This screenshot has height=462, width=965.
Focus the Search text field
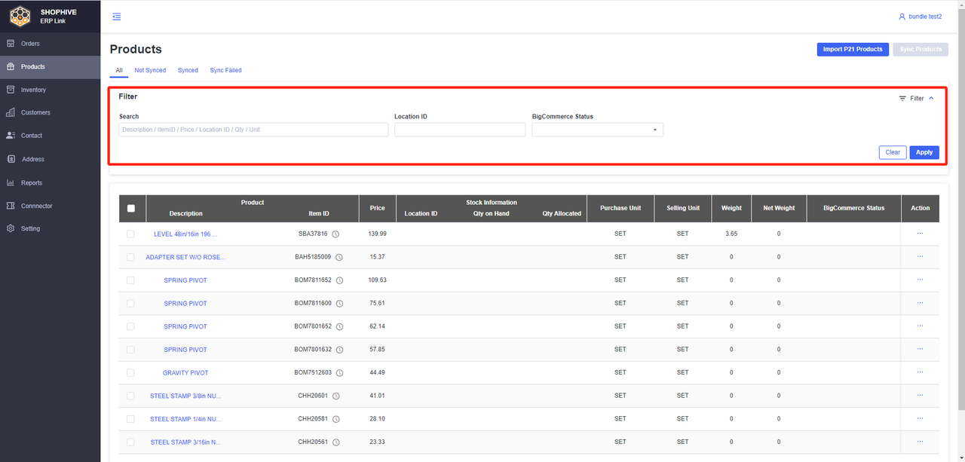253,130
